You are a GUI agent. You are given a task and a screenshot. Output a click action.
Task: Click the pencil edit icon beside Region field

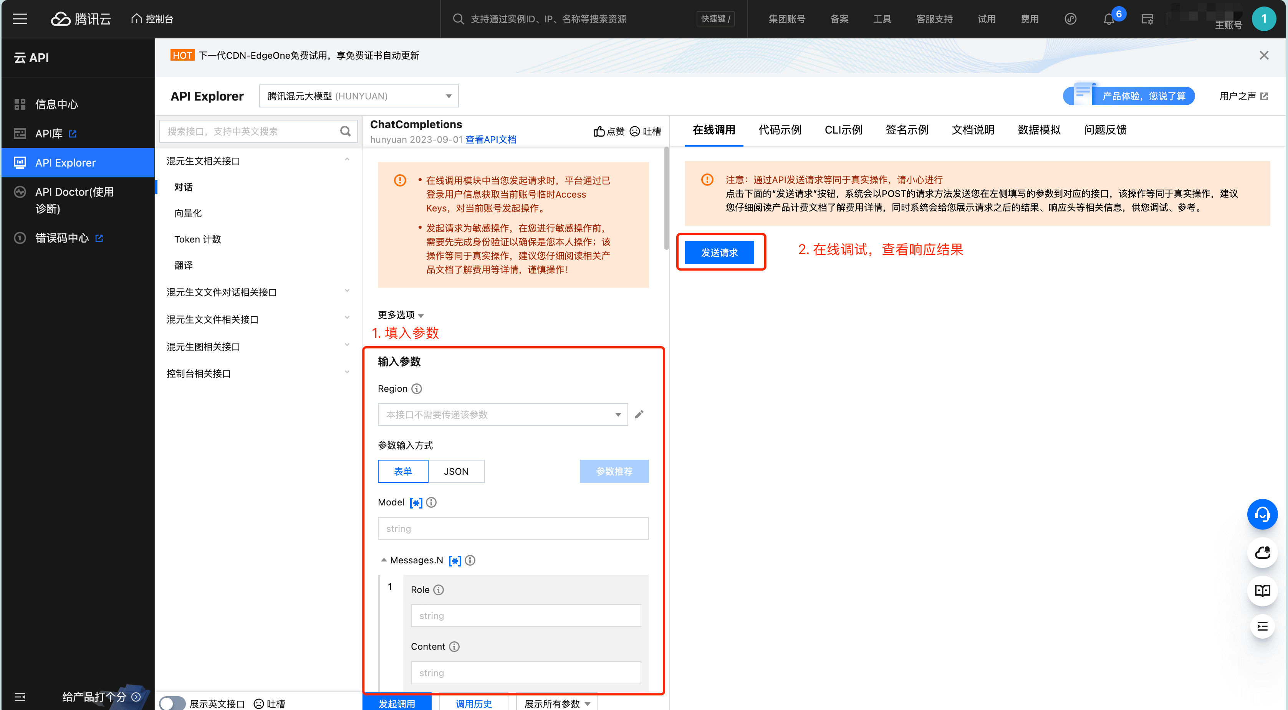point(639,414)
